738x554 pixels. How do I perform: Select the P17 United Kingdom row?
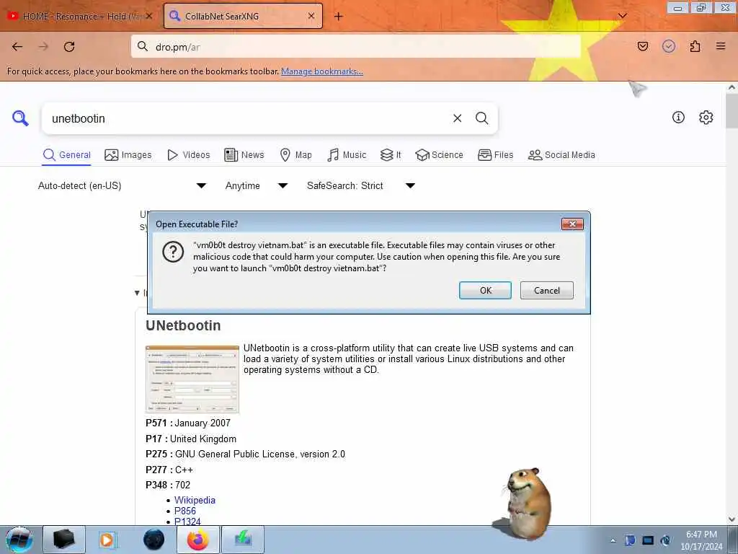click(x=190, y=439)
